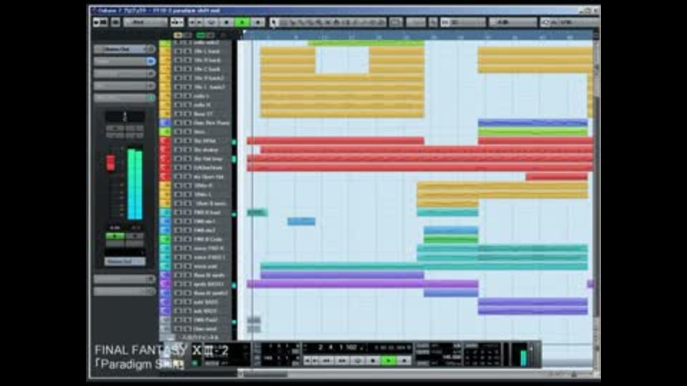Expand the last collapsed inspector section
The width and height of the screenshot is (687, 386).
pyautogui.click(x=125, y=291)
